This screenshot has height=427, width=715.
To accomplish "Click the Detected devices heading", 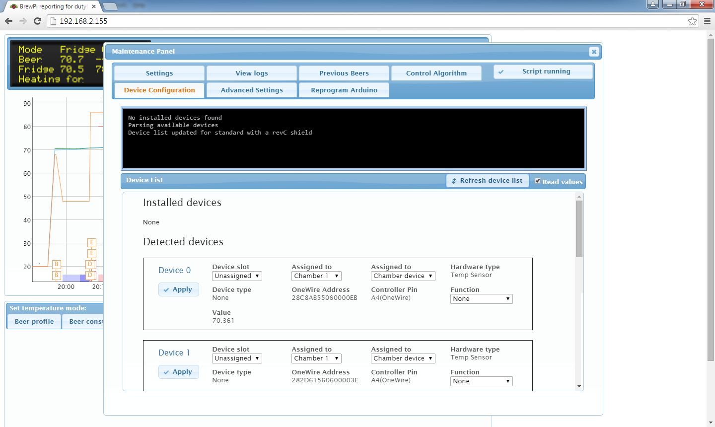I will click(x=183, y=242).
